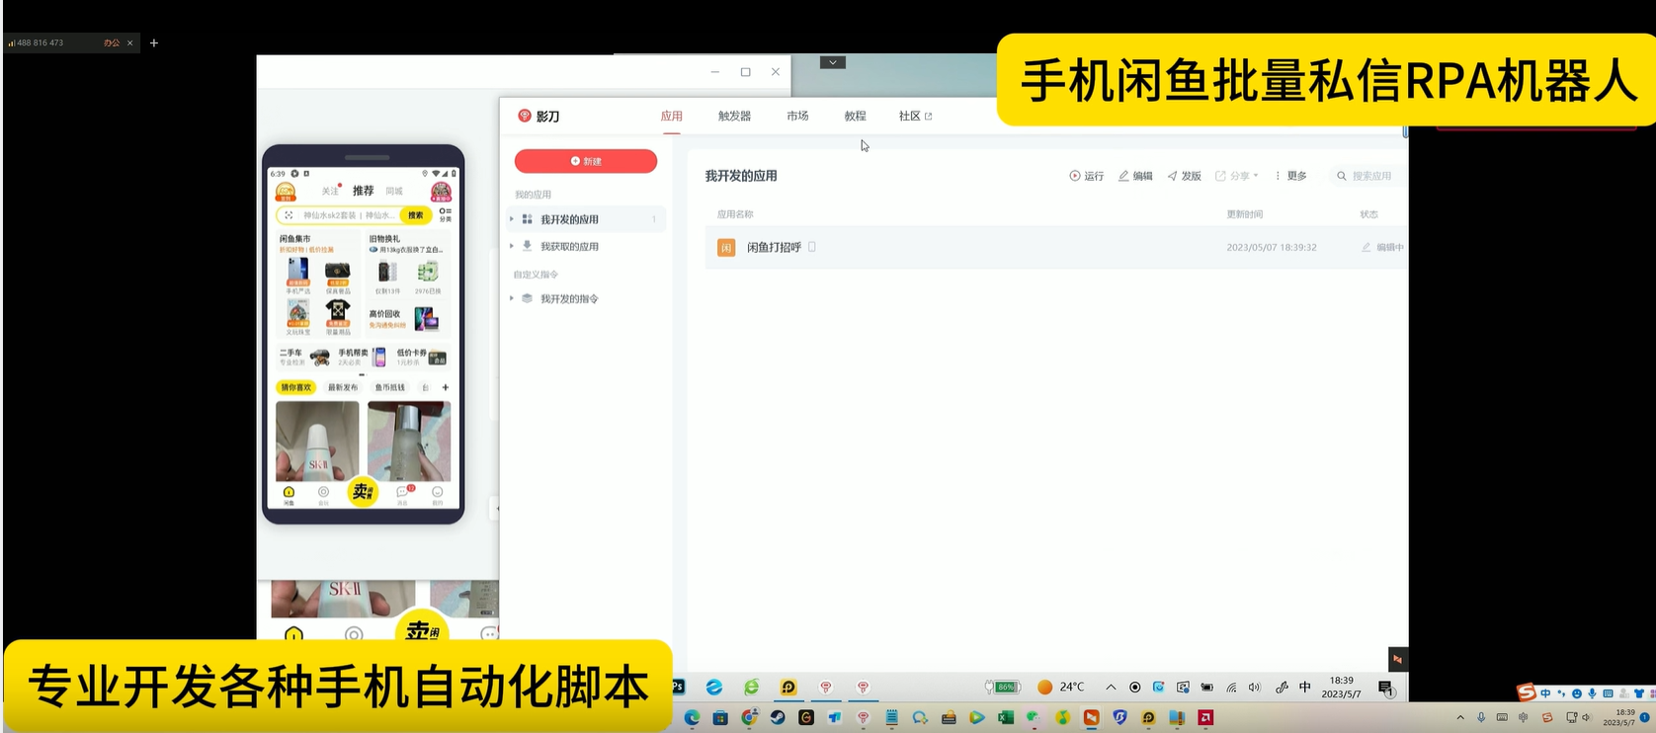Open Microsoft Edge from lower taskbar
This screenshot has height=733, width=1656.
(692, 718)
